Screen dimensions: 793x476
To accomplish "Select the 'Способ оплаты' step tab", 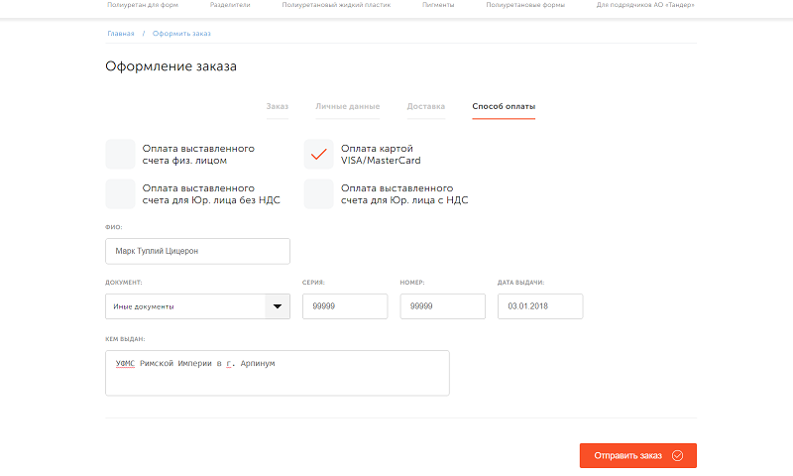I will (x=504, y=106).
